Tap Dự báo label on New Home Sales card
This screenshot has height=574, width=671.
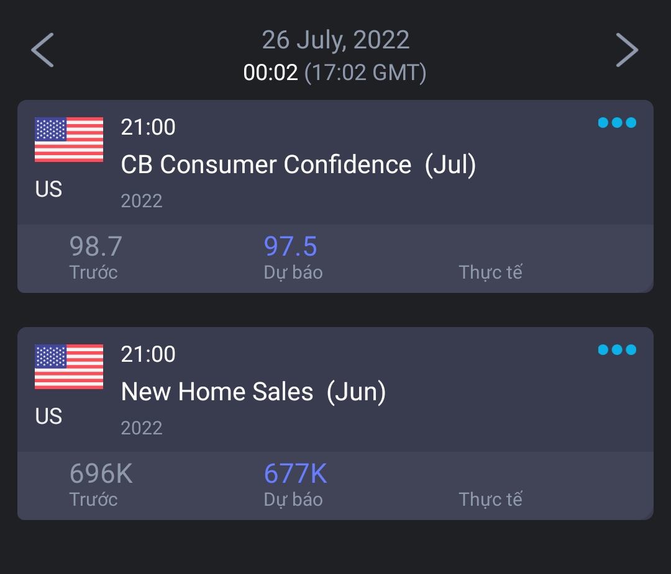293,499
